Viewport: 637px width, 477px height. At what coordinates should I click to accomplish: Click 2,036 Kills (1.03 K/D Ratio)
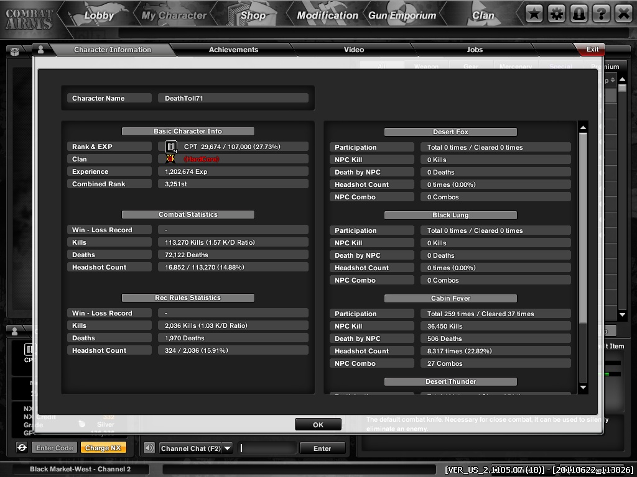(x=206, y=325)
